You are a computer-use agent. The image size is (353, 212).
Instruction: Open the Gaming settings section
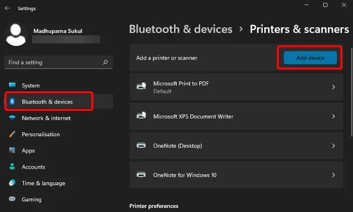(31, 199)
